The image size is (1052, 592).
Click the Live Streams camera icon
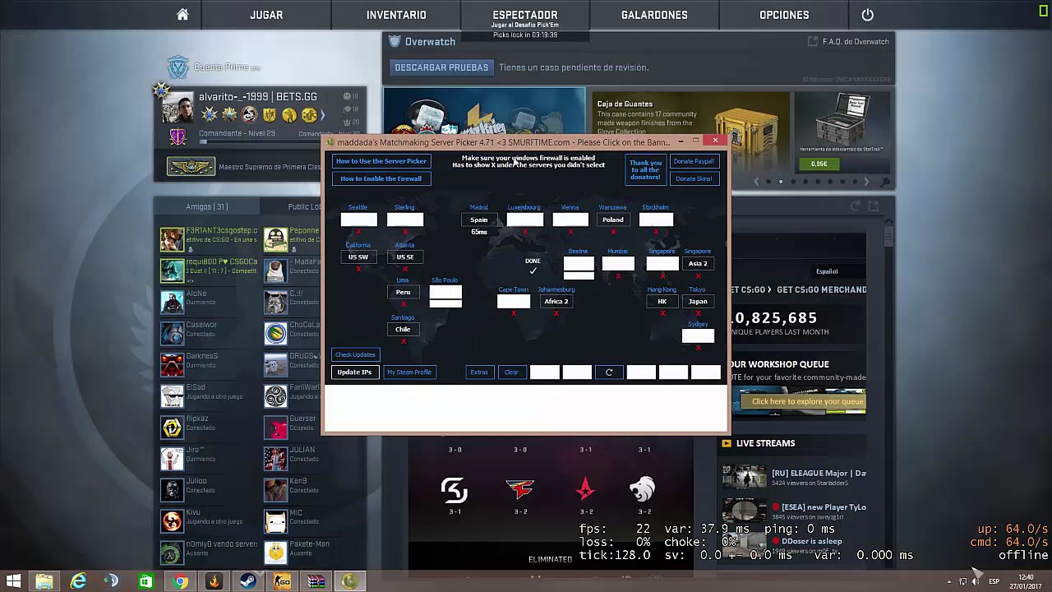click(727, 443)
